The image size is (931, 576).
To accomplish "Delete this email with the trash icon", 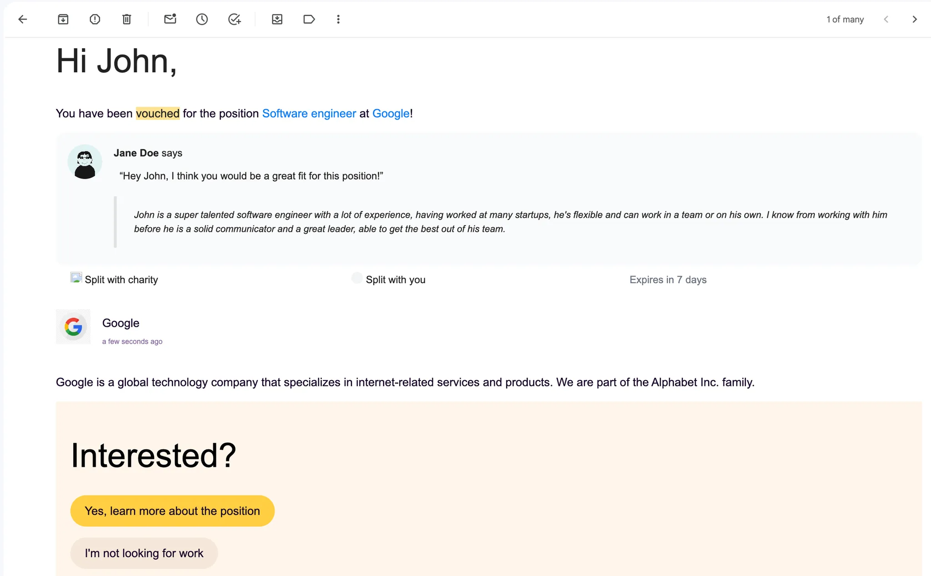I will tap(127, 19).
